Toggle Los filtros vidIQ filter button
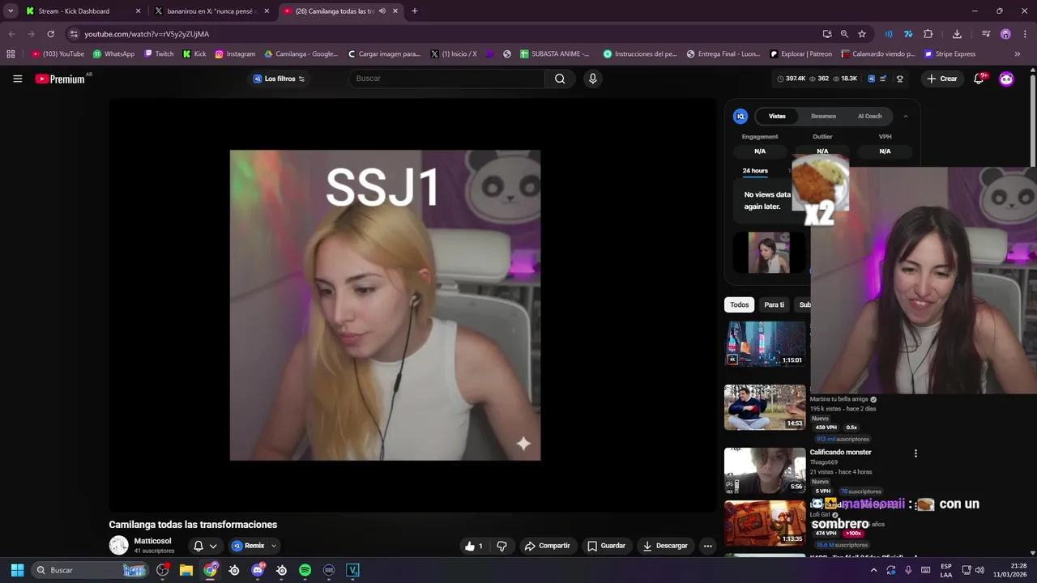The height and width of the screenshot is (583, 1037). coord(280,79)
